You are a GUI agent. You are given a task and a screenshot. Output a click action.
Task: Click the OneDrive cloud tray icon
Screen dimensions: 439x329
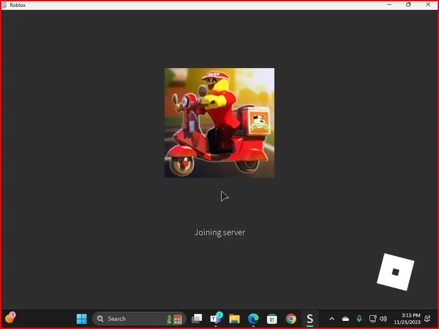[x=346, y=319]
